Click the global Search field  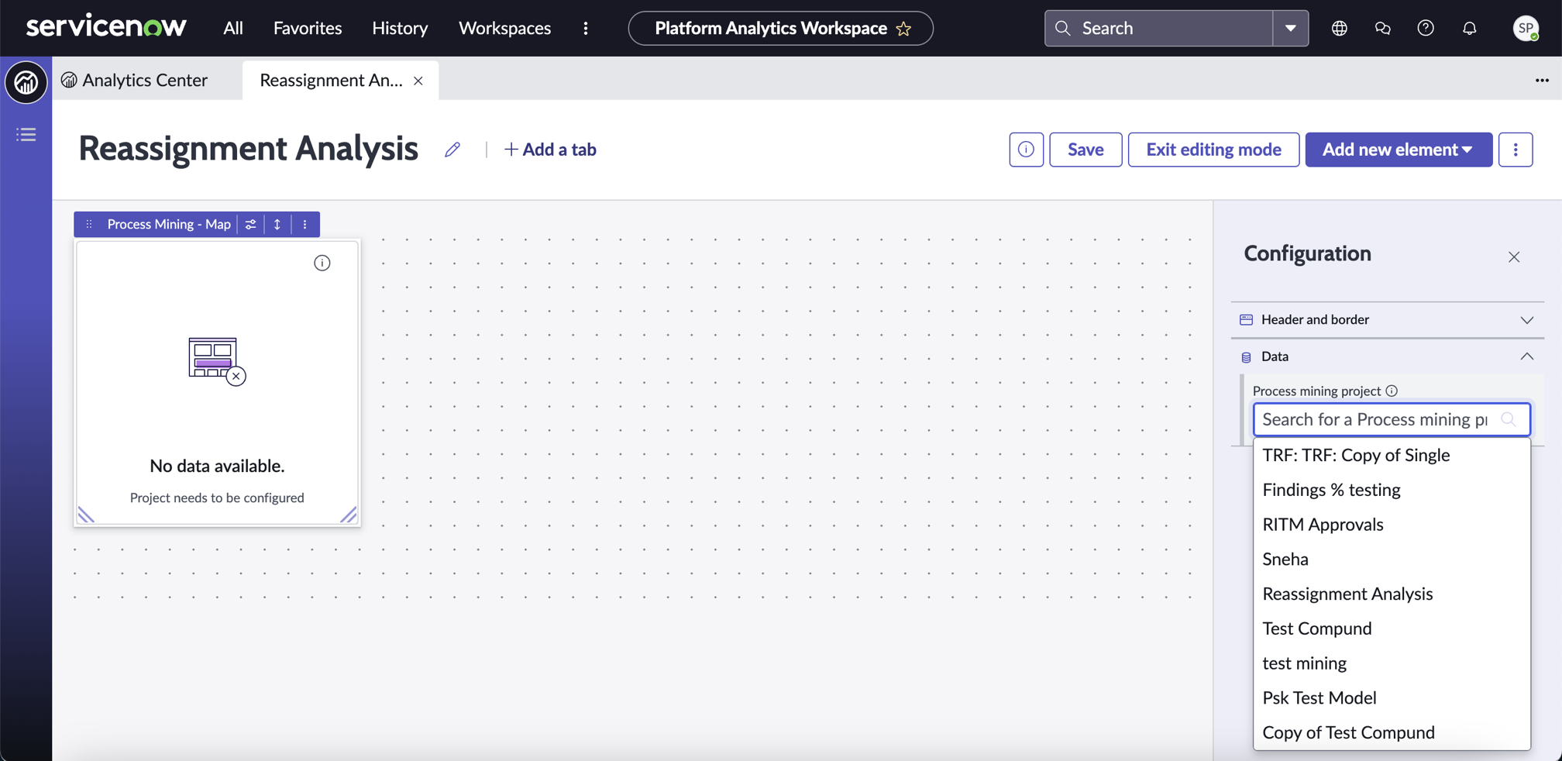coord(1159,28)
